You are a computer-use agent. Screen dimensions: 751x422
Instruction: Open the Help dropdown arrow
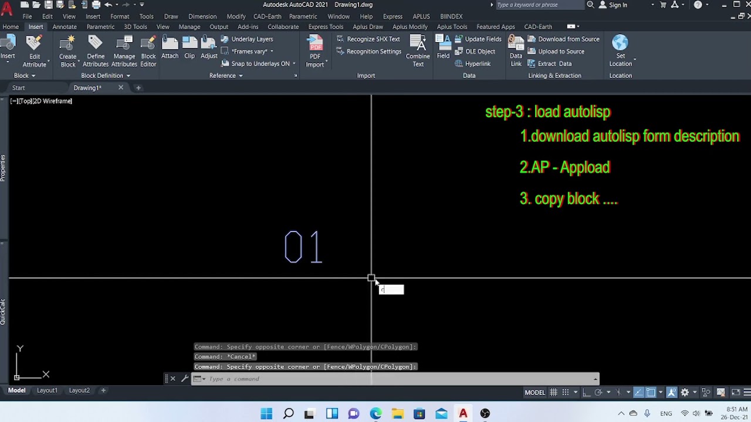[x=708, y=5]
